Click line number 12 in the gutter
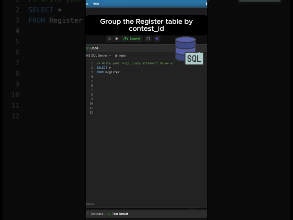Image resolution: width=293 pixels, height=220 pixels. point(91,113)
